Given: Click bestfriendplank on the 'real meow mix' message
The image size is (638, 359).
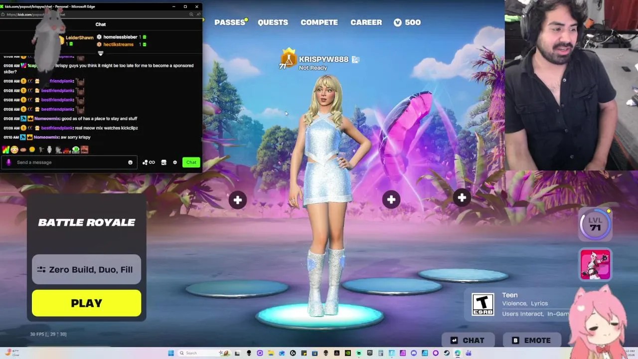Looking at the screenshot, I should [57, 128].
